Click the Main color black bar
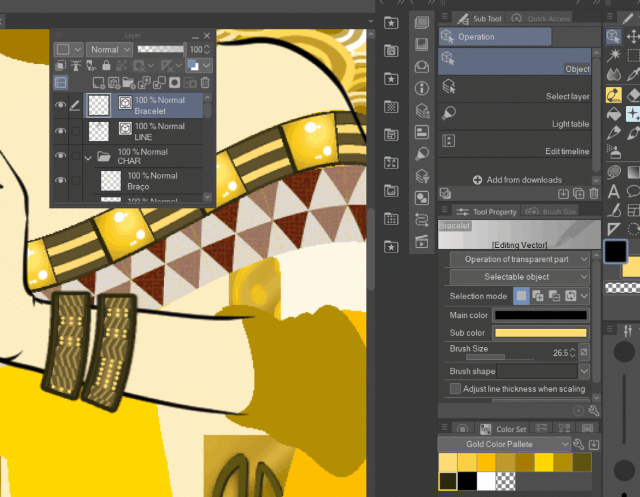The image size is (640, 497). pos(541,315)
